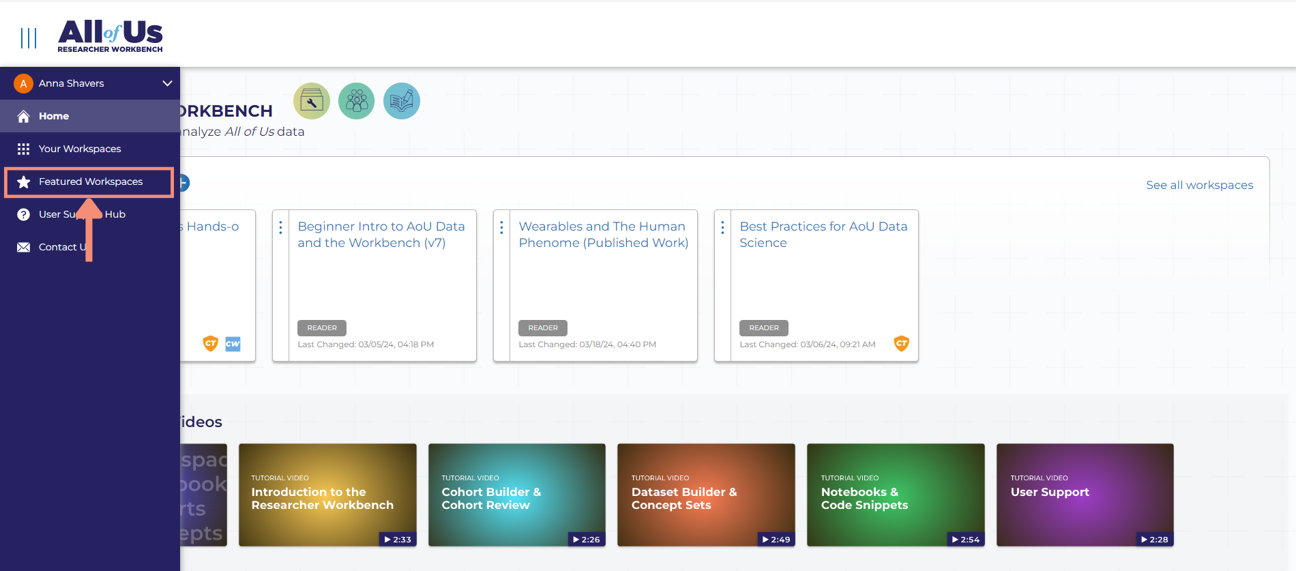Click the READER badge on Wearables card

pyautogui.click(x=543, y=328)
